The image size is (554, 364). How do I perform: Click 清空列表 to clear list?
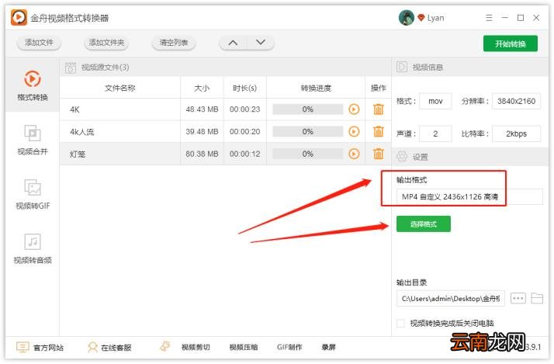(x=174, y=43)
